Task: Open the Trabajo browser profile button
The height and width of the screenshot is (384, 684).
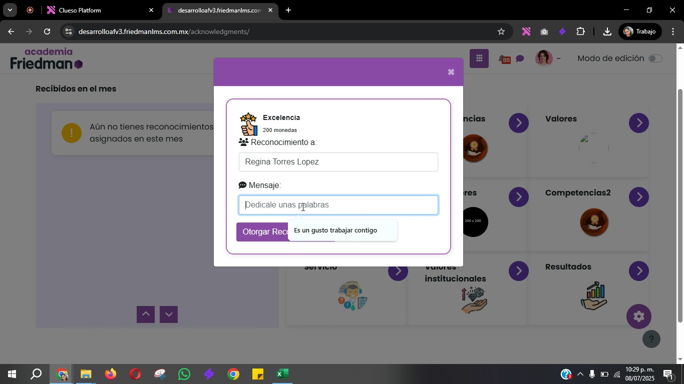Action: tap(639, 31)
